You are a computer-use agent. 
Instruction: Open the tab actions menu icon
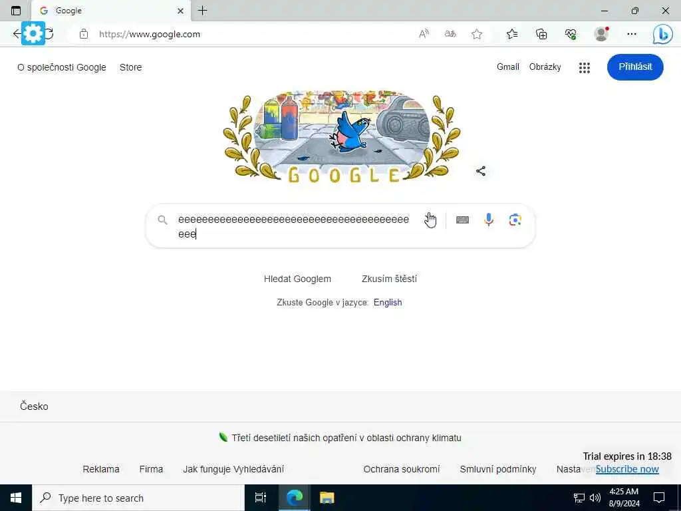[16, 11]
